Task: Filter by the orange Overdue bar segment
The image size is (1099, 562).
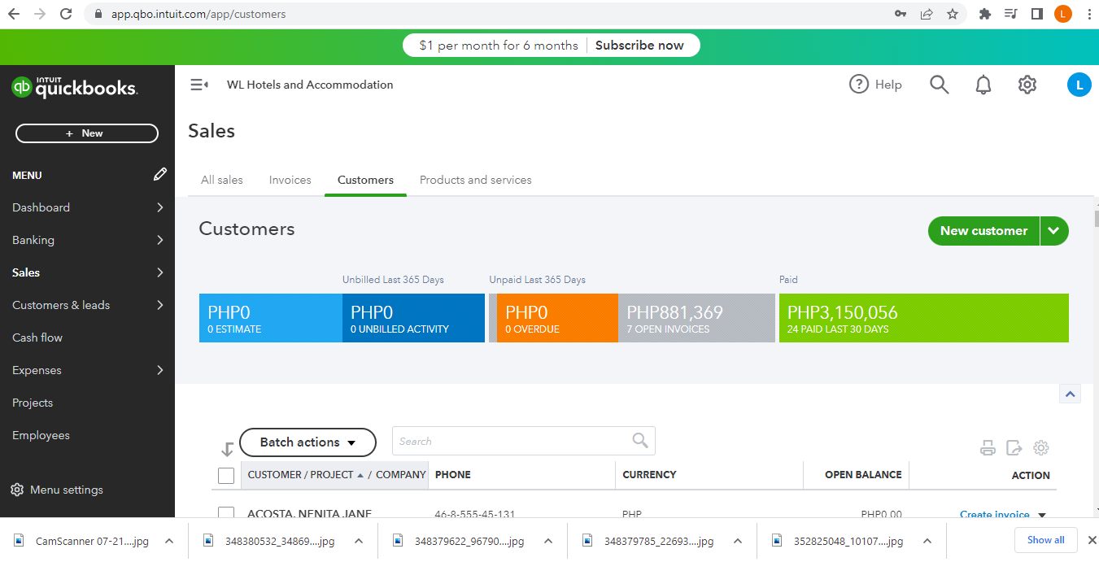Action: pos(557,319)
